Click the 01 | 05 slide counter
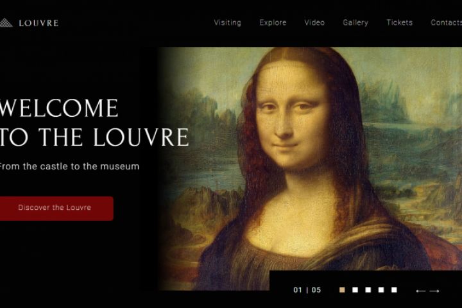The height and width of the screenshot is (308, 462). coord(307,290)
